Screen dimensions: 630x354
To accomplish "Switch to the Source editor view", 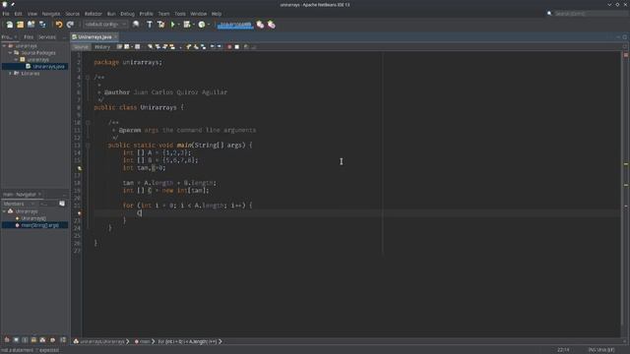I will tap(81, 47).
